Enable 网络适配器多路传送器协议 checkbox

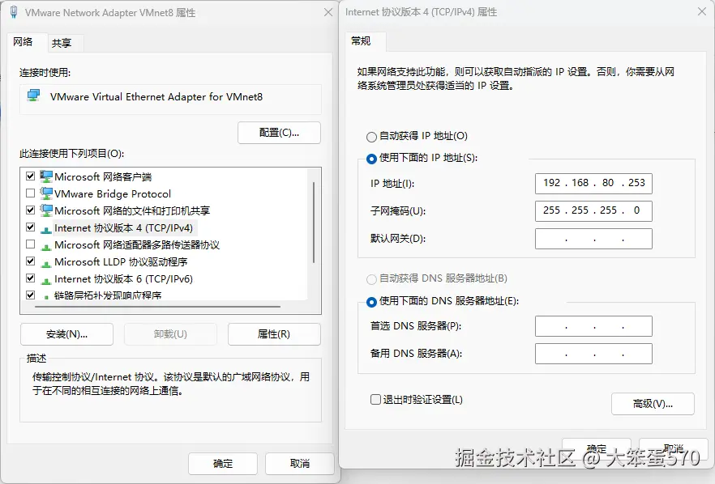[31, 244]
